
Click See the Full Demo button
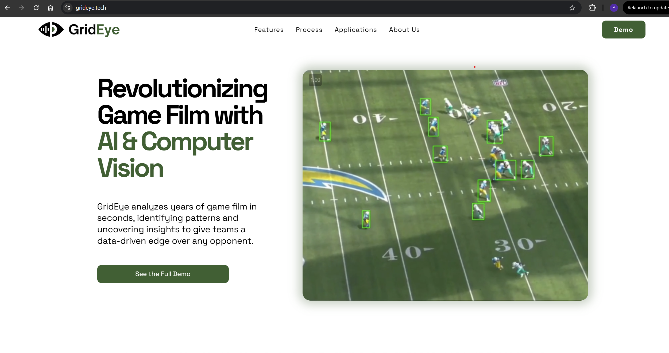click(163, 274)
